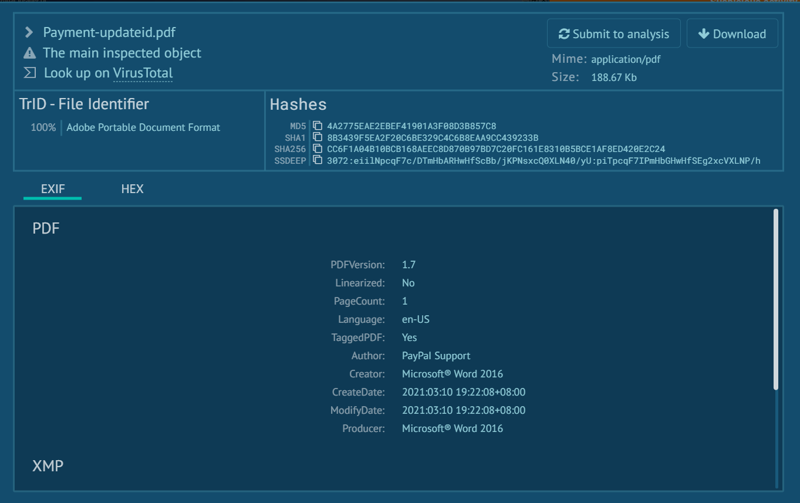Click the metadata panel vertical scrollbar
The height and width of the screenshot is (503, 800).
[x=775, y=299]
